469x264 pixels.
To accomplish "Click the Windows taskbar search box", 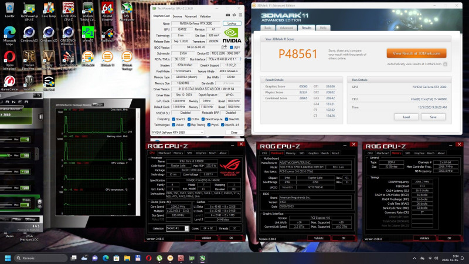I will tap(40, 258).
